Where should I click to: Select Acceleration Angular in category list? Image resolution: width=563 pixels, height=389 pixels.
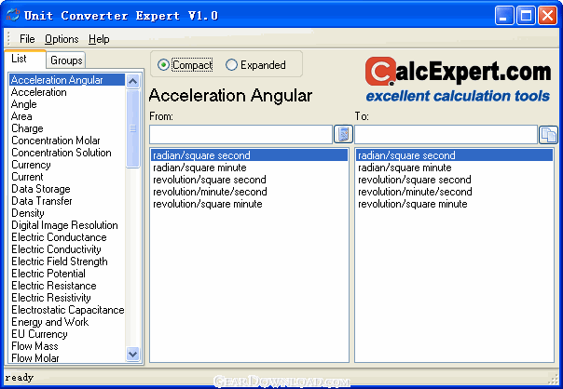click(x=67, y=80)
